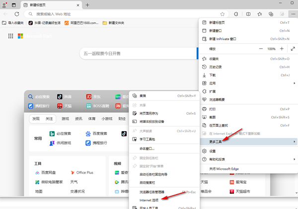This screenshot has width=298, height=209.
Task: Expand the 应用 submenu
Action: 248,83
